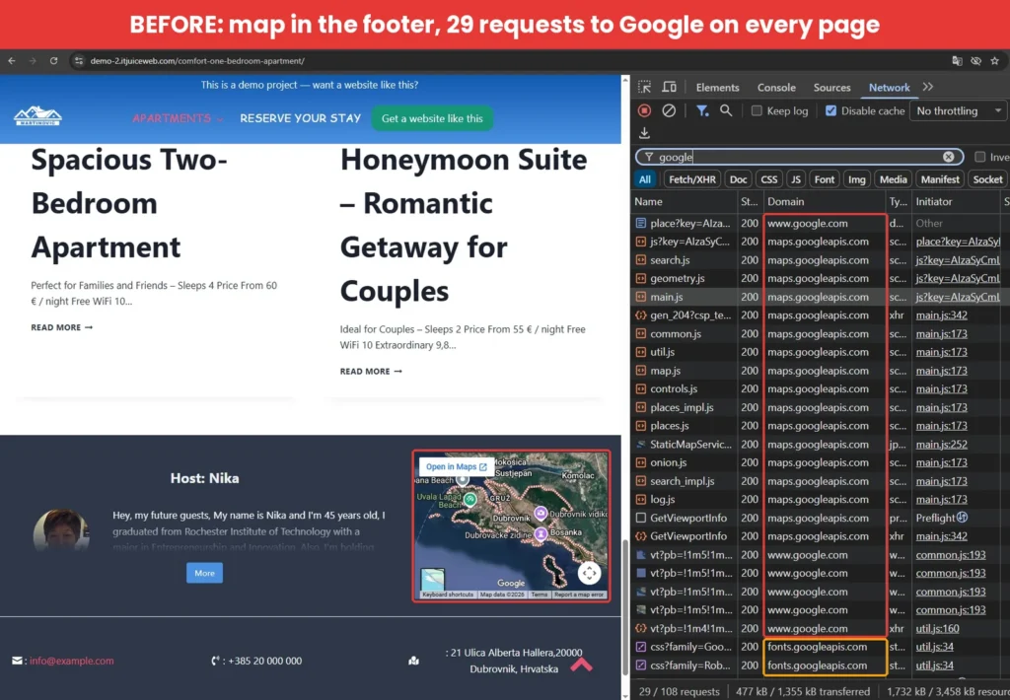Filter requests by JS type

pos(796,179)
